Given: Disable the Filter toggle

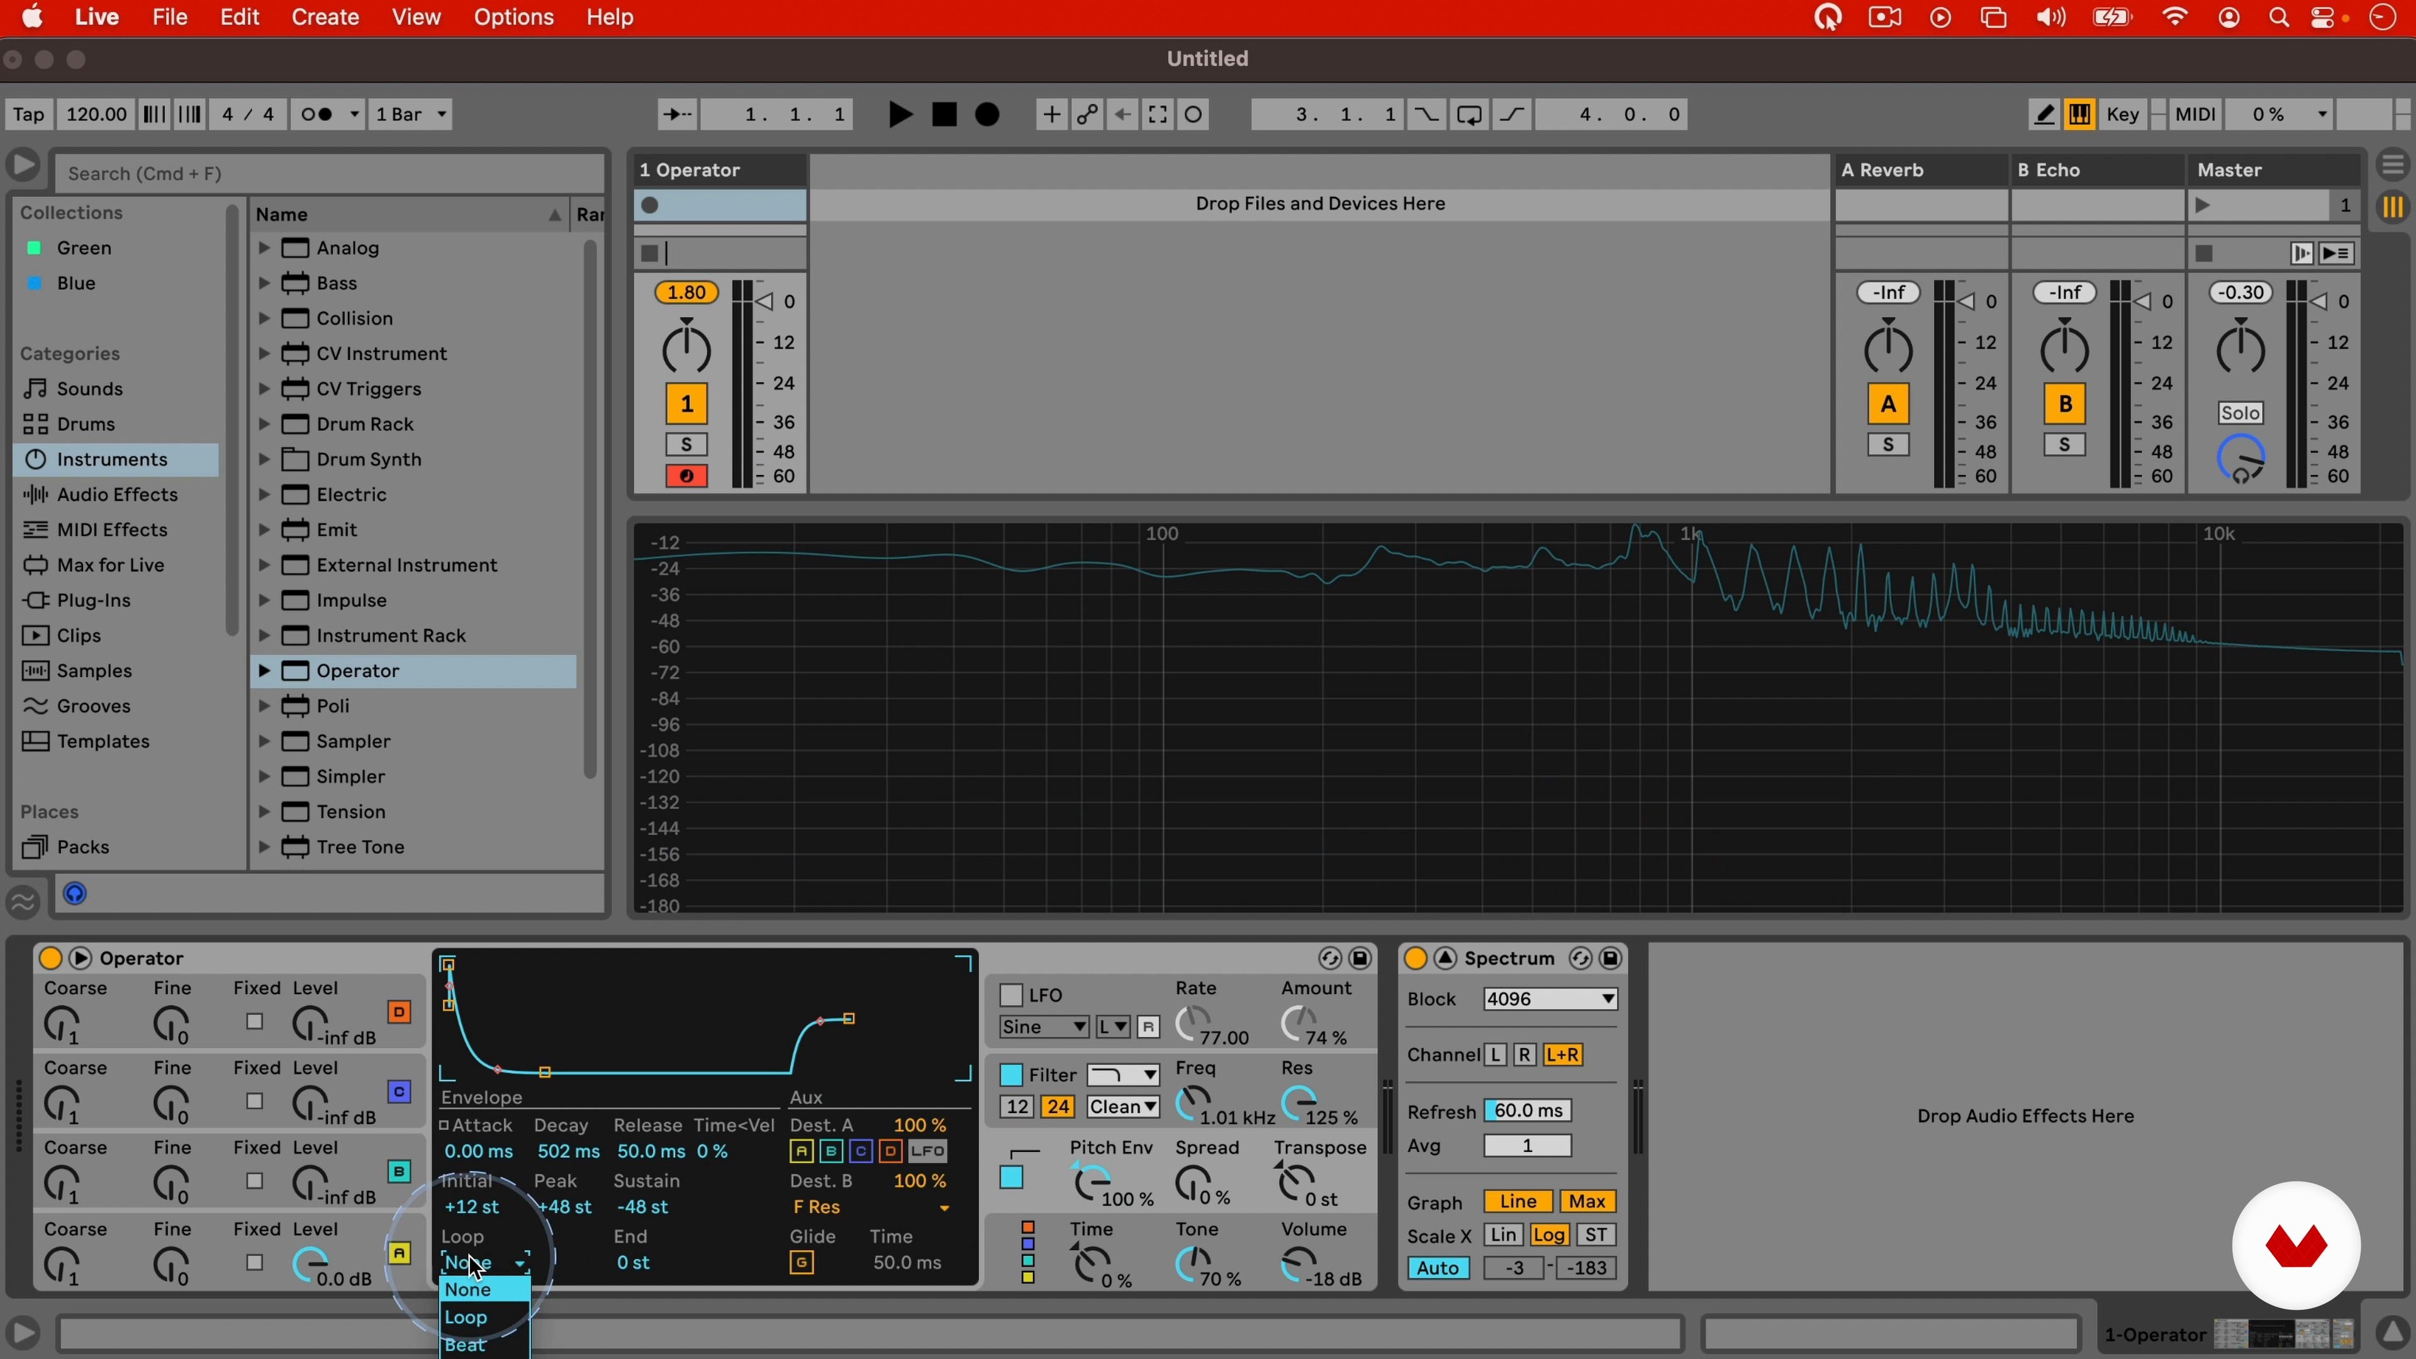Looking at the screenshot, I should click(1011, 1075).
